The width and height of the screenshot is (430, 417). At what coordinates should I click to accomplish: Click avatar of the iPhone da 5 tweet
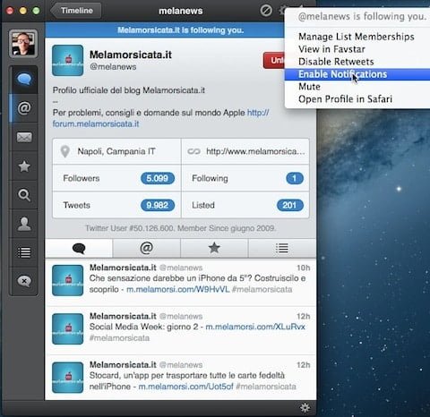coord(68,280)
